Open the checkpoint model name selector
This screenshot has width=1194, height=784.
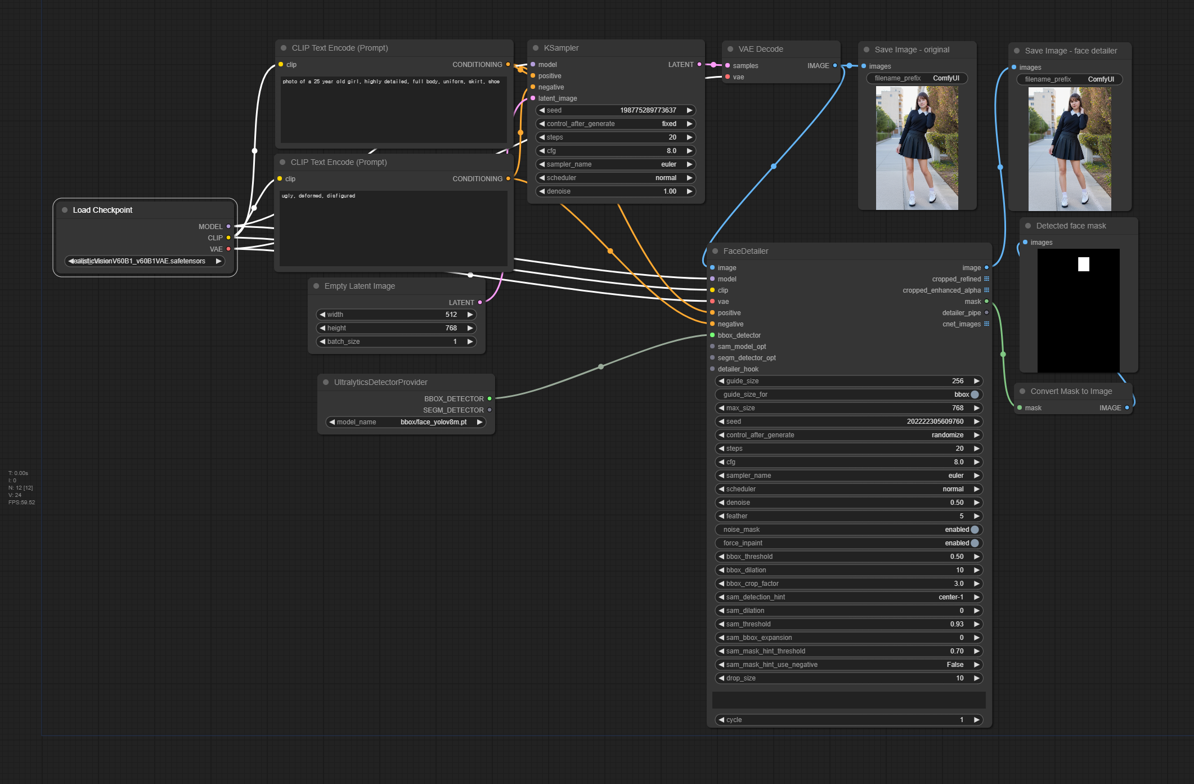[145, 261]
